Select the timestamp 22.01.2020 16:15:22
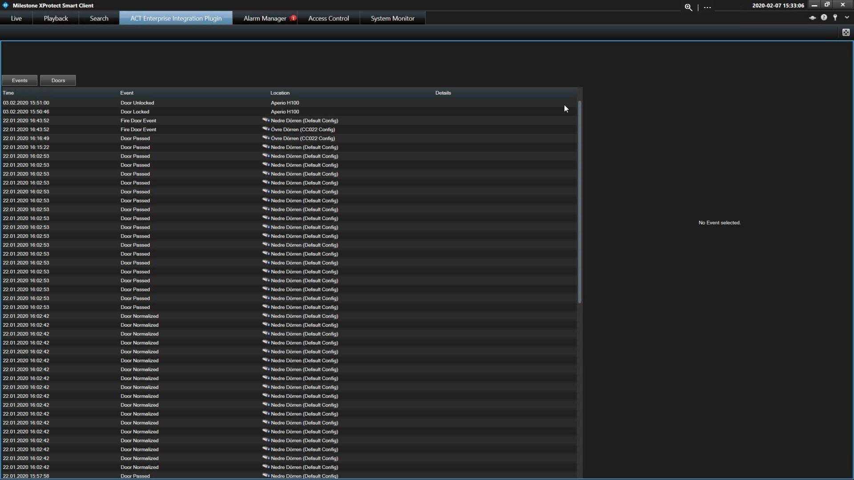The height and width of the screenshot is (480, 854). pyautogui.click(x=26, y=147)
